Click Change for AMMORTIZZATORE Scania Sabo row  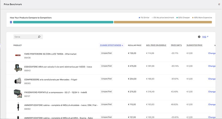(212, 117)
